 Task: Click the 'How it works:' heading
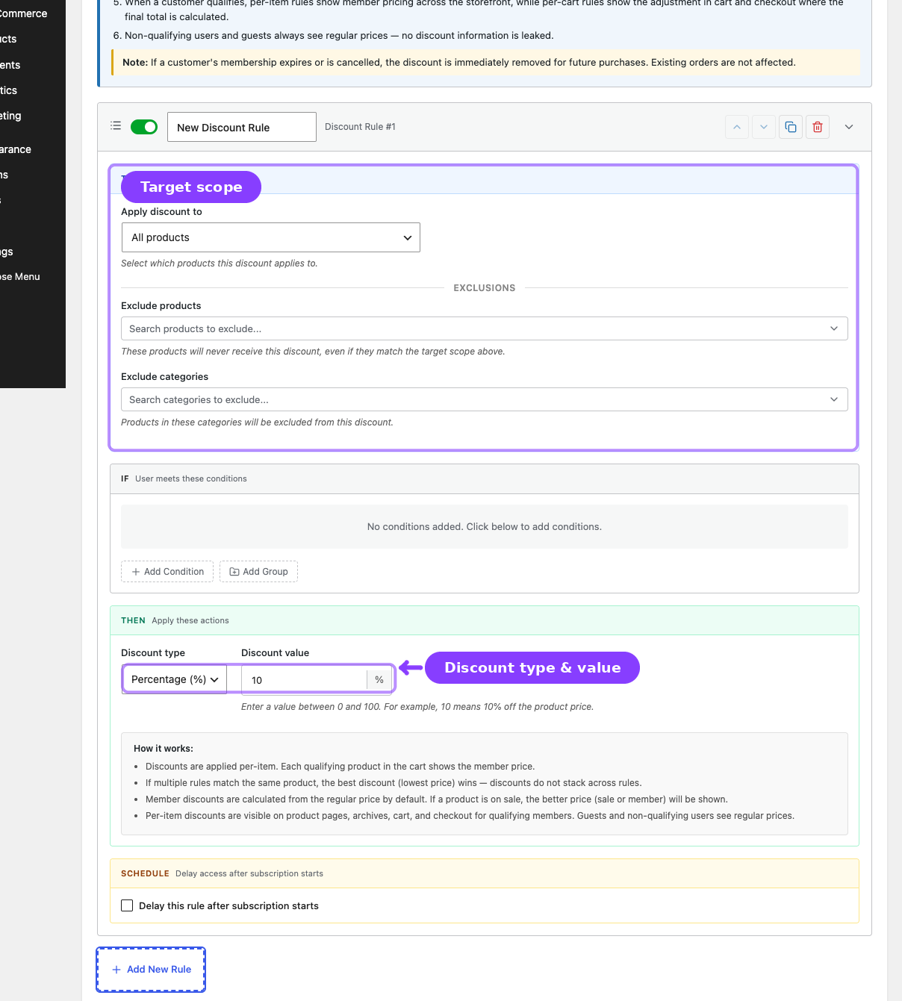[164, 749]
